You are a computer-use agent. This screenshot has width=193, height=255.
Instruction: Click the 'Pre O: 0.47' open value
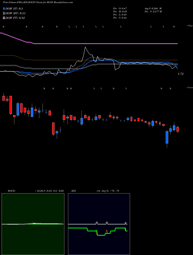click(120, 8)
